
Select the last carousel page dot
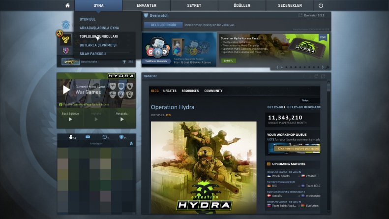(x=318, y=67)
